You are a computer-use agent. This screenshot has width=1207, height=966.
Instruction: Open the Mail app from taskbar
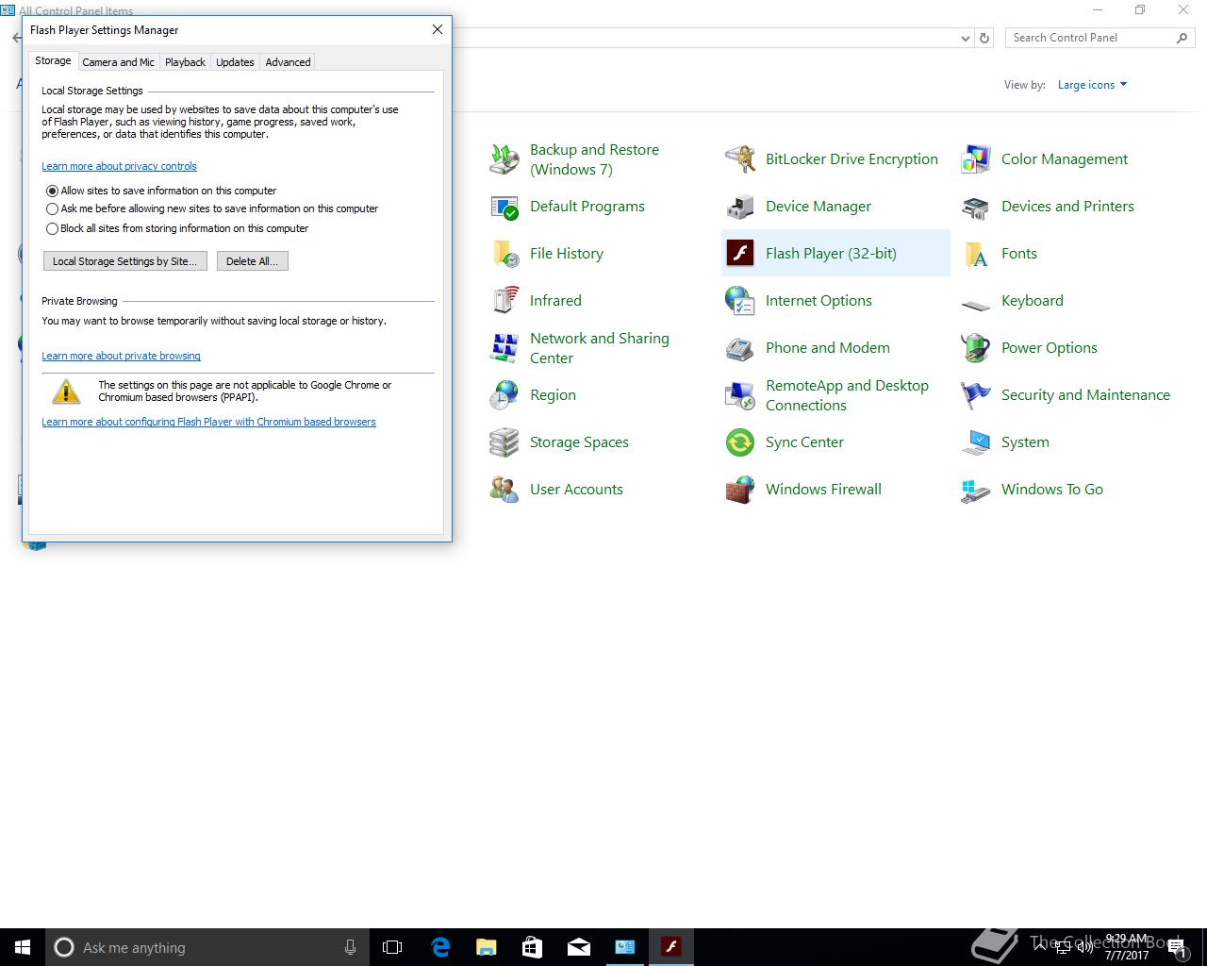point(578,947)
